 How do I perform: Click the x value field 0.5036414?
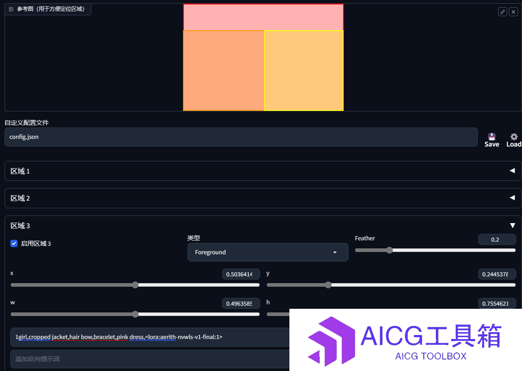241,274
